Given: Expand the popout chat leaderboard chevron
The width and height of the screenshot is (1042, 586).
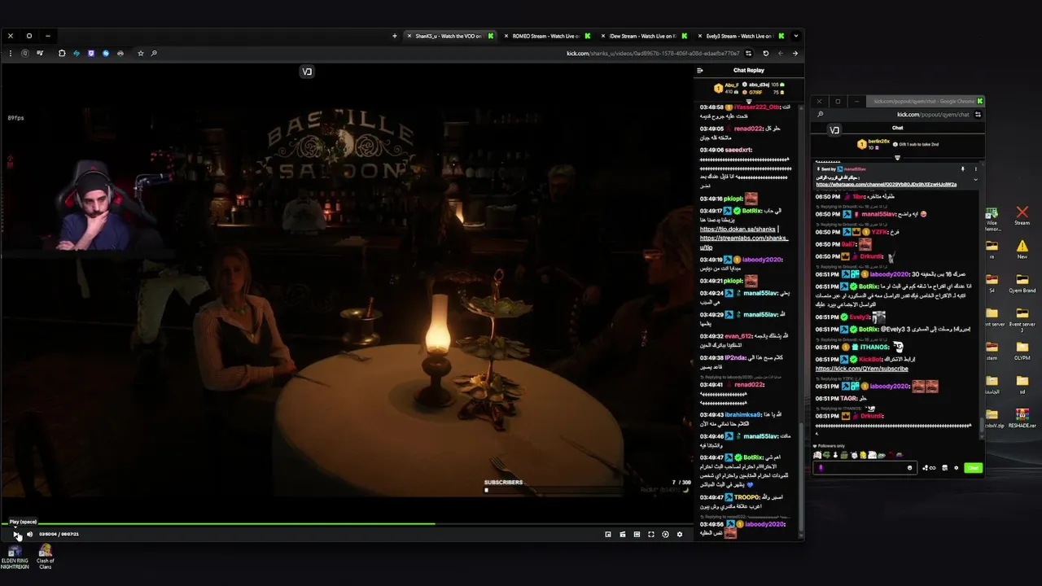Looking at the screenshot, I should click(x=897, y=157).
